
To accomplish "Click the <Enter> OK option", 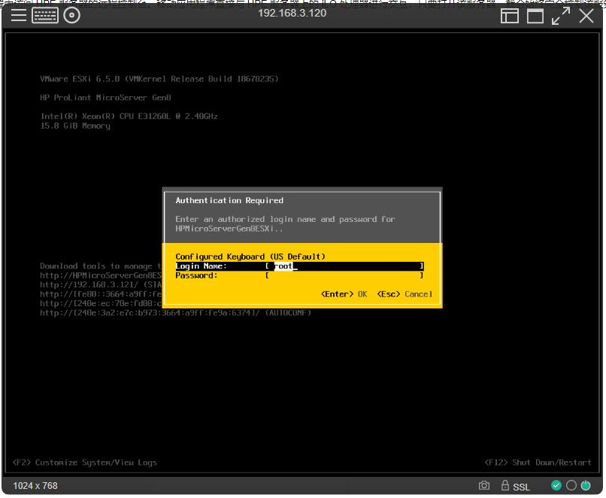I will point(344,294).
